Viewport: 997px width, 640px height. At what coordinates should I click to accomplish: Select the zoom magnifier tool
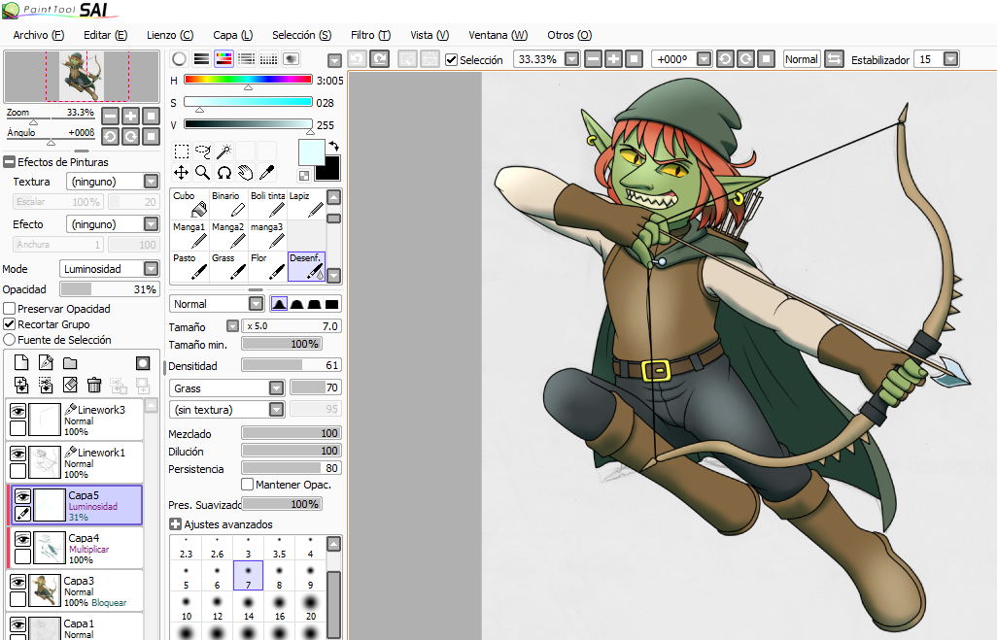pos(203,172)
